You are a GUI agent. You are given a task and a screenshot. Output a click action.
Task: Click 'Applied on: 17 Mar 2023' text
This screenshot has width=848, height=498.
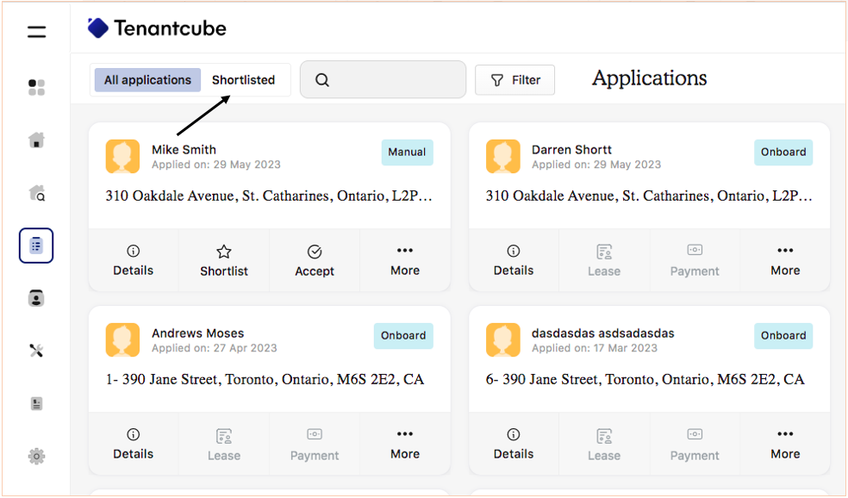(595, 348)
